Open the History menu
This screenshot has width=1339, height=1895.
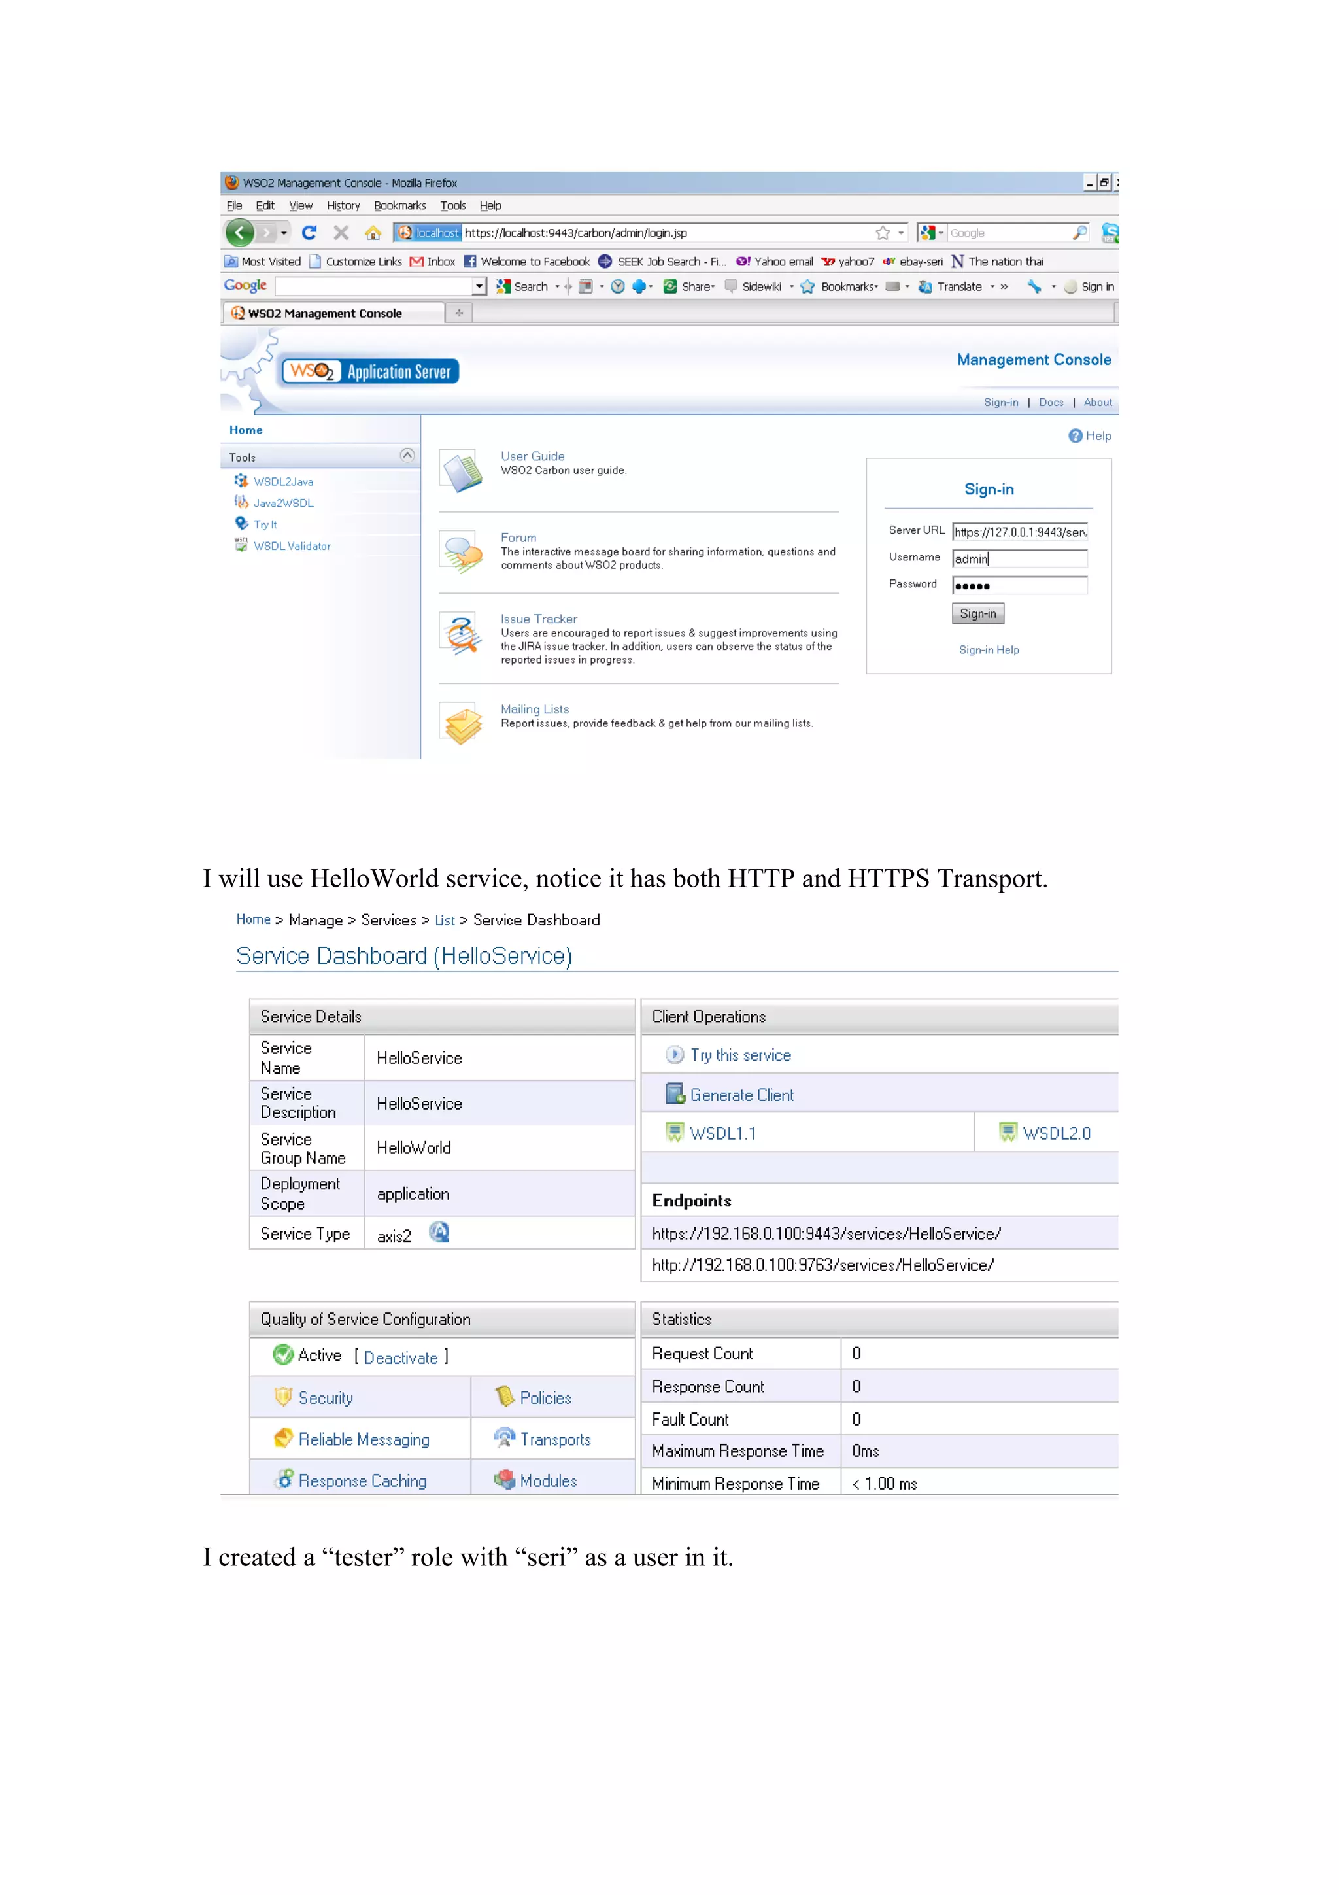point(343,205)
